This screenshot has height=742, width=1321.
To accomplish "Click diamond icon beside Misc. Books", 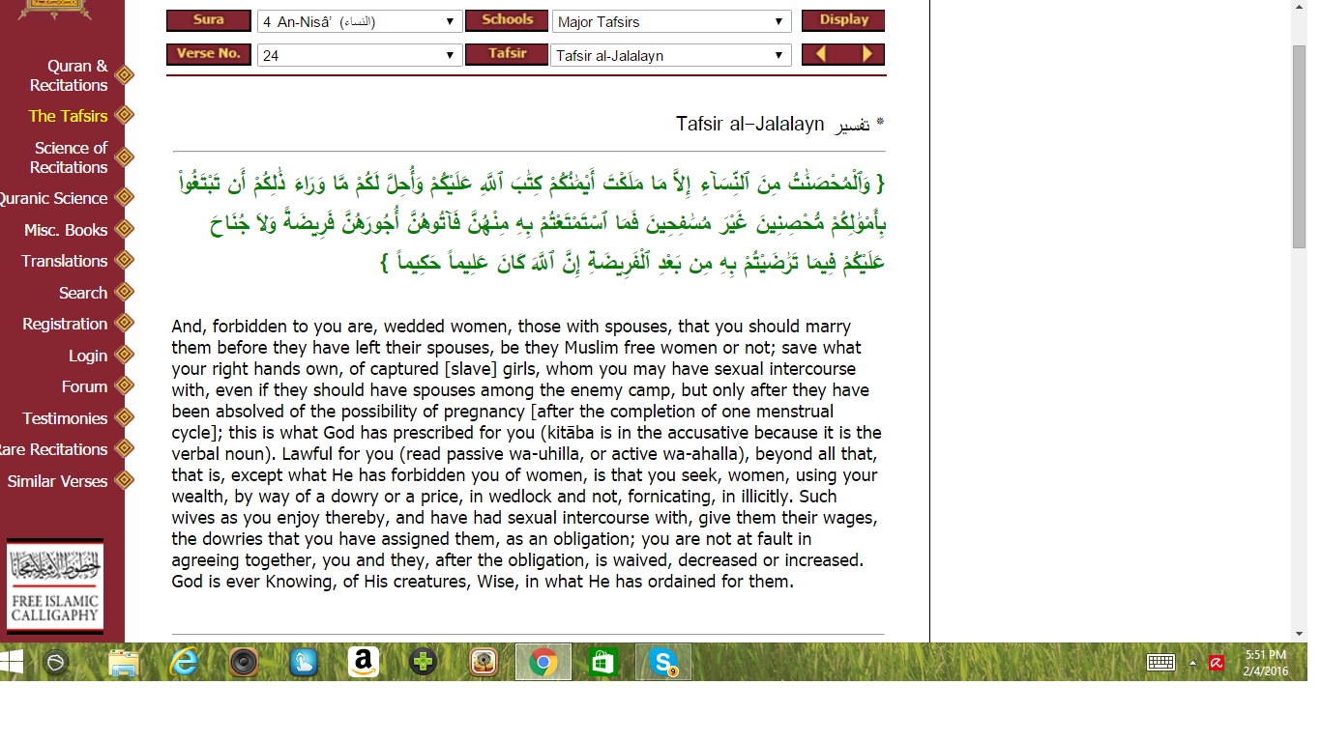I will point(124,230).
